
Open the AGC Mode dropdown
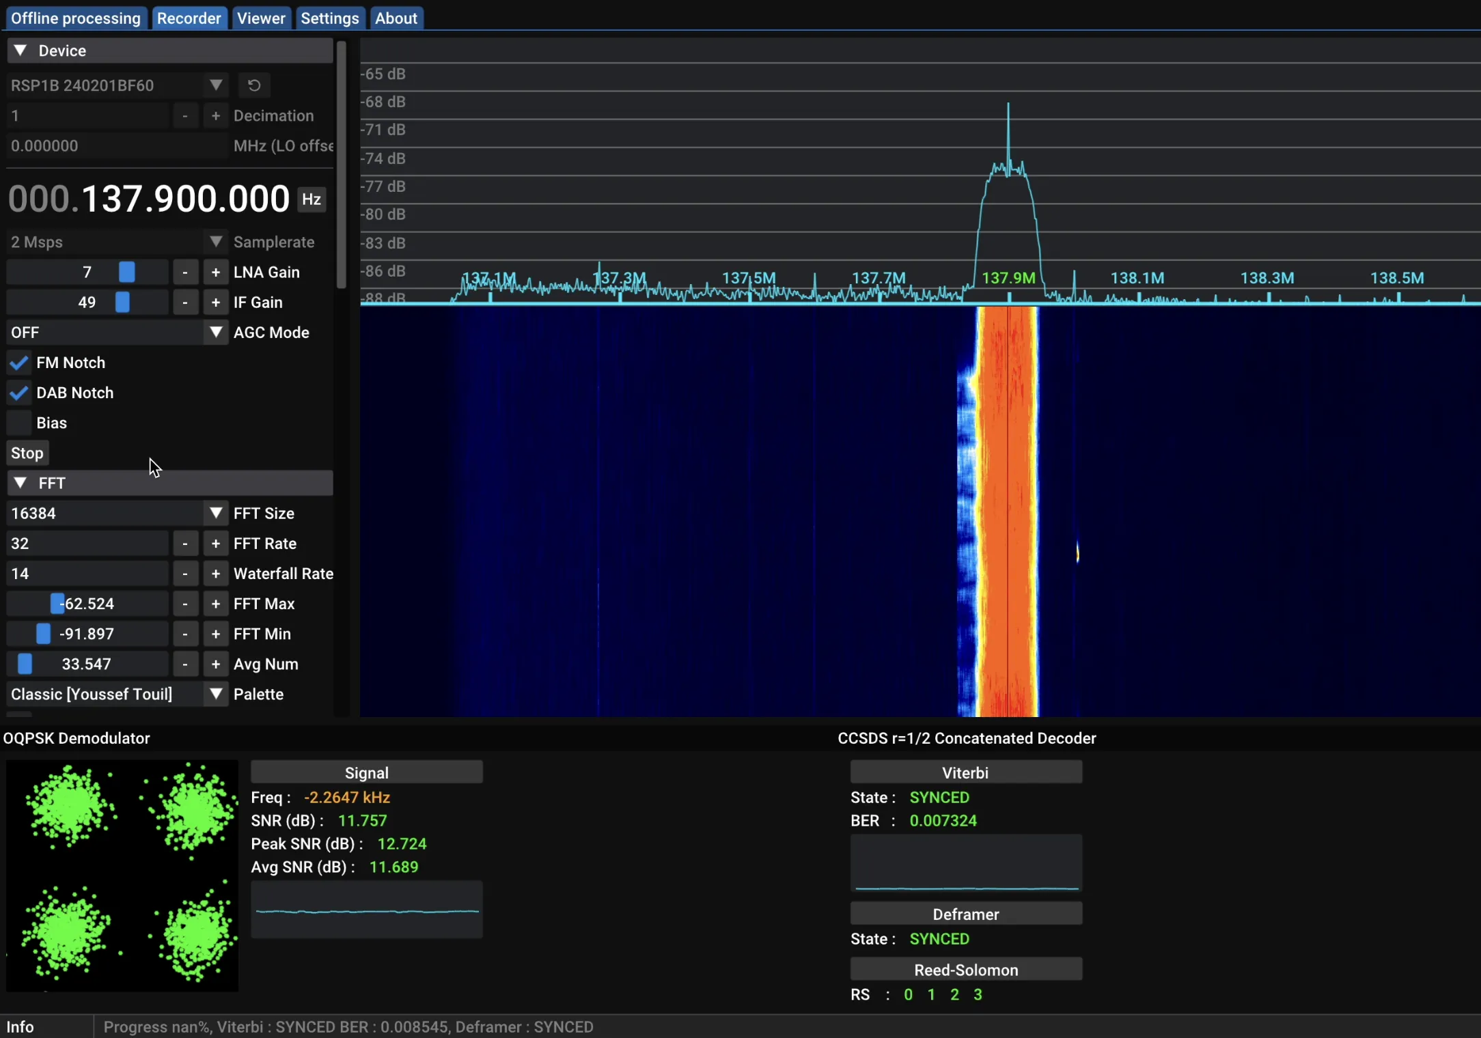[216, 333]
